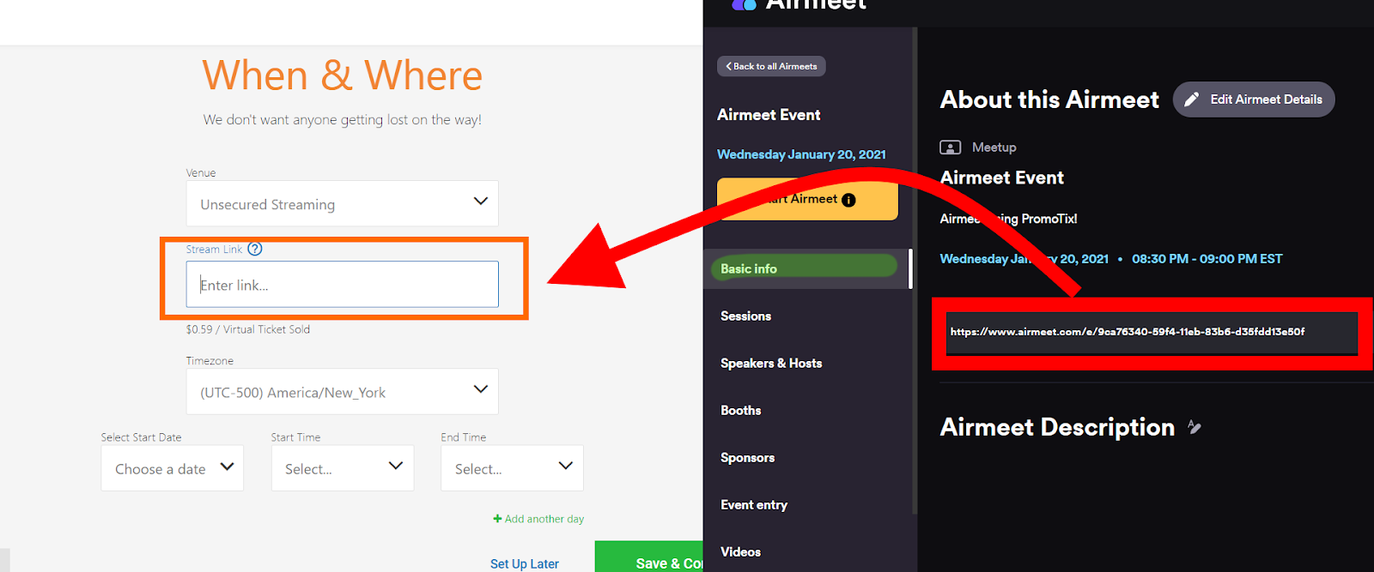Click the help icon beside Stream Link

point(255,249)
